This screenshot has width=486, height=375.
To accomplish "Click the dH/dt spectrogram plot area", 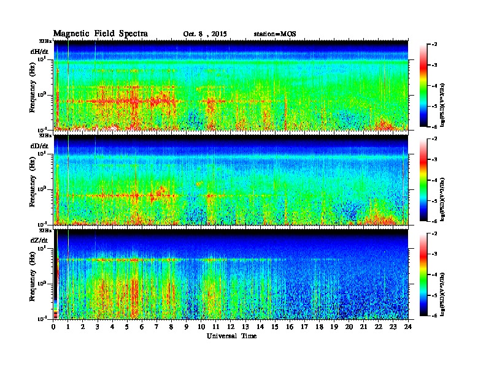I will pos(231,85).
